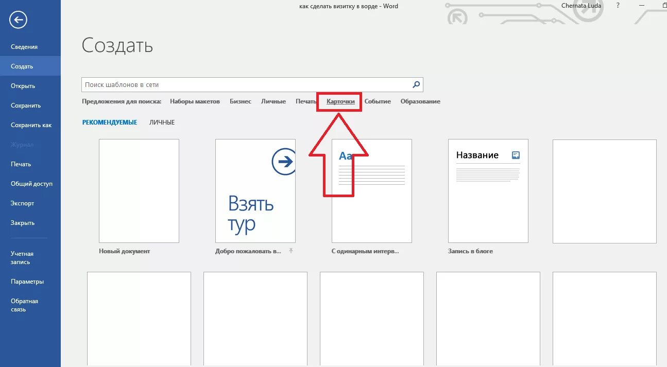Switch to the РЕКОМЕНДУЕМЫЕ tab
The image size is (667, 367).
(110, 123)
